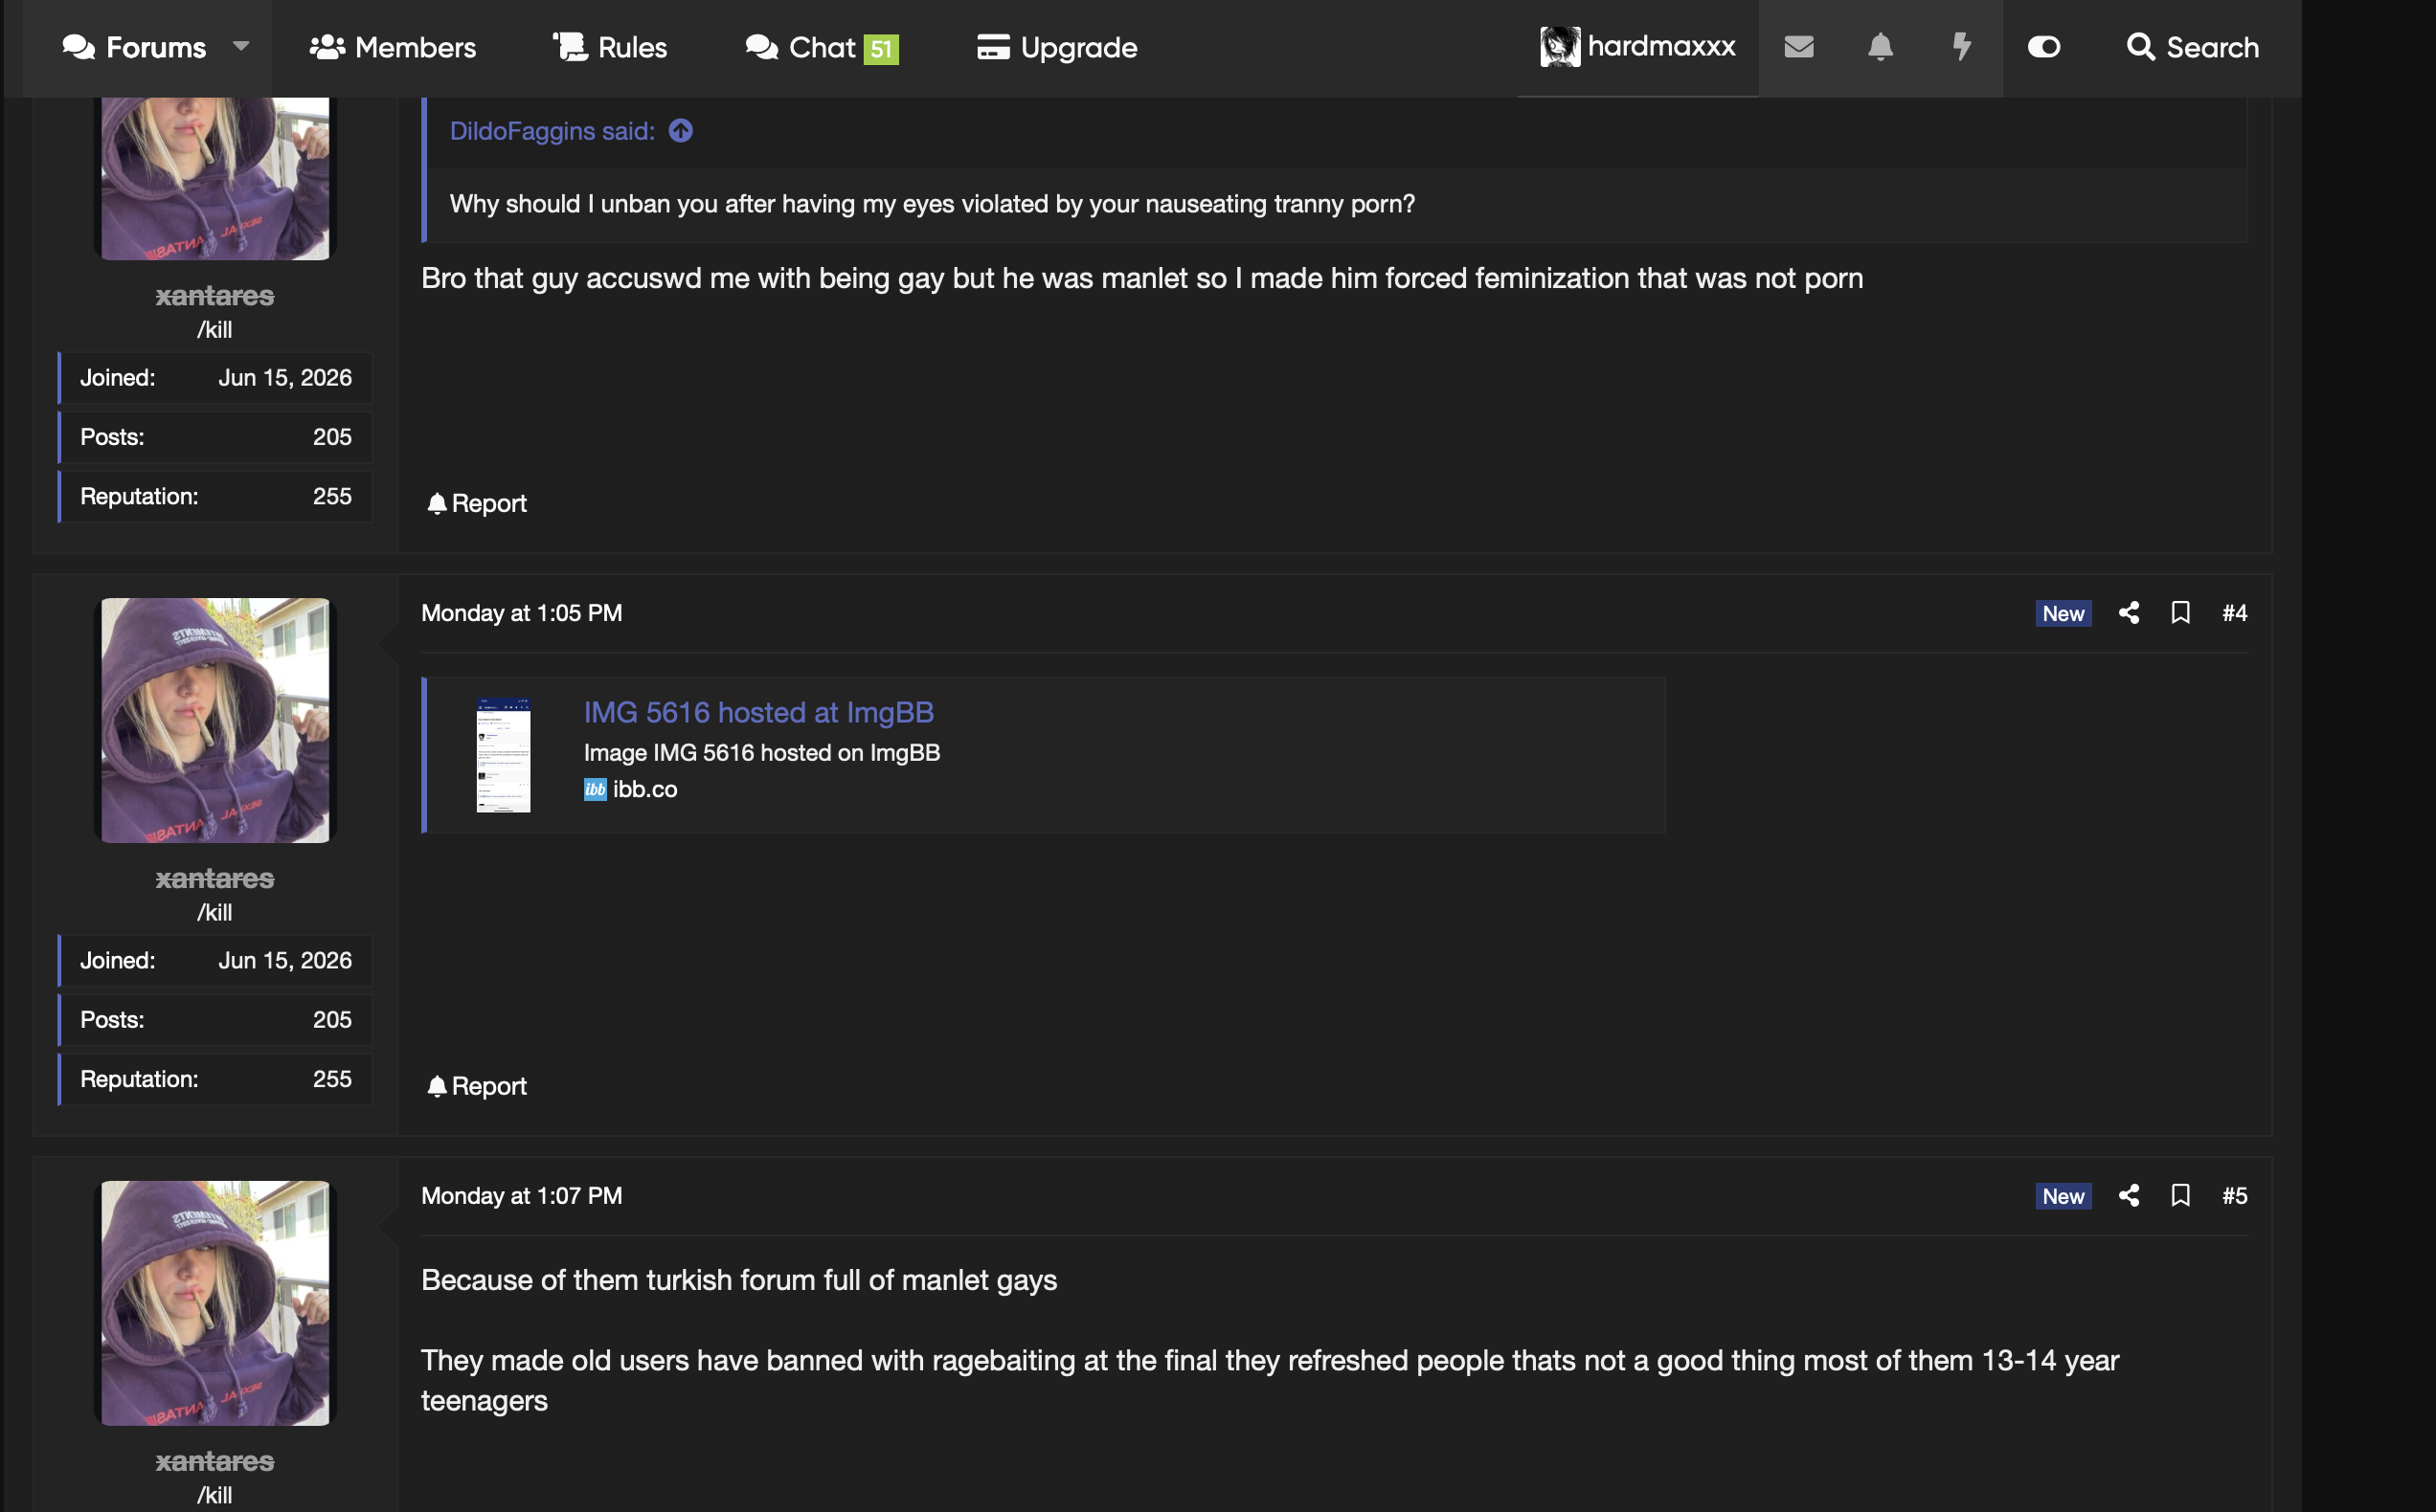Expand the Forums dropdown arrow
The width and height of the screenshot is (2436, 1512).
[x=241, y=46]
